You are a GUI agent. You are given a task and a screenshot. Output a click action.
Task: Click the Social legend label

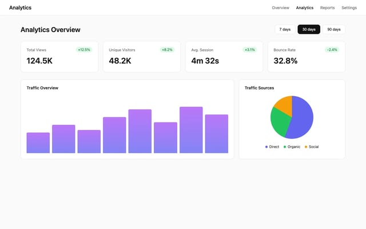click(x=314, y=147)
